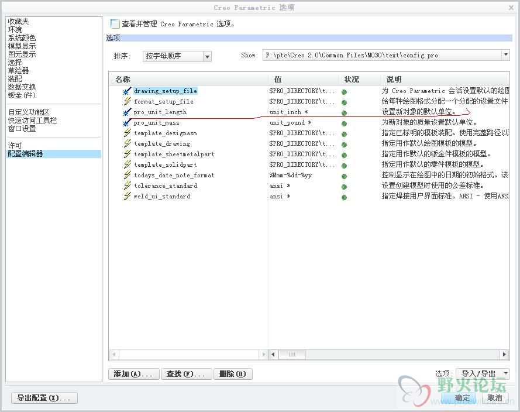Click green status dot for template_sheetmetalpart
520x412 pixels.
pyautogui.click(x=345, y=155)
